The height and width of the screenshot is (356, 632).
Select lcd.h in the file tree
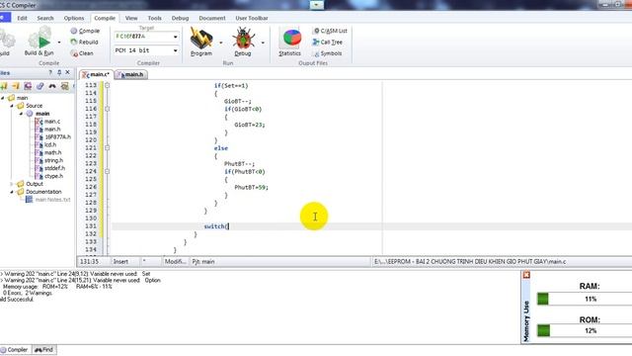click(50, 144)
